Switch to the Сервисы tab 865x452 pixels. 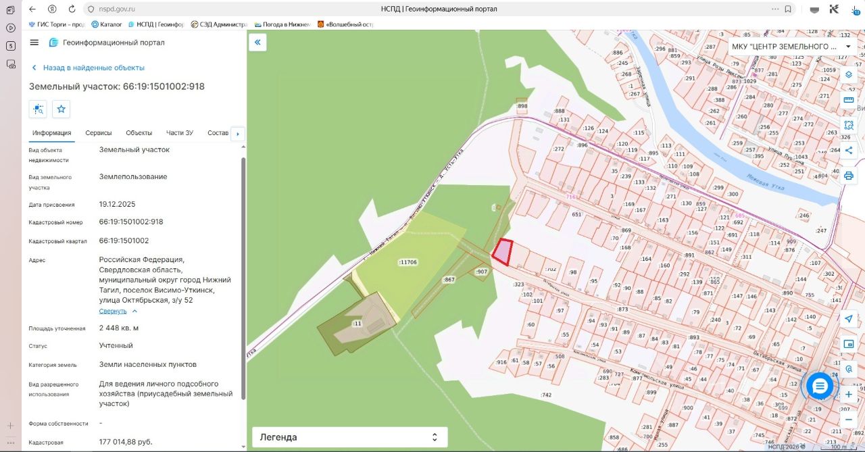pyautogui.click(x=99, y=133)
